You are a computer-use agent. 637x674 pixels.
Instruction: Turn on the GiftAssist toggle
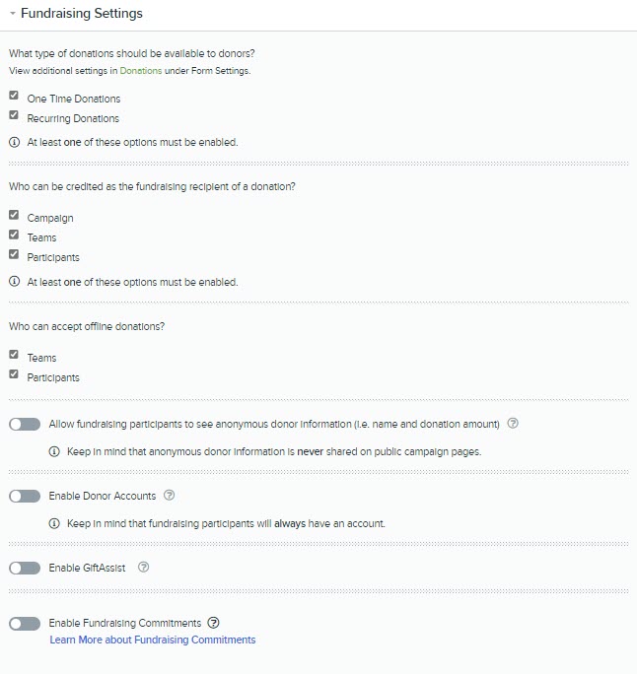pos(25,568)
